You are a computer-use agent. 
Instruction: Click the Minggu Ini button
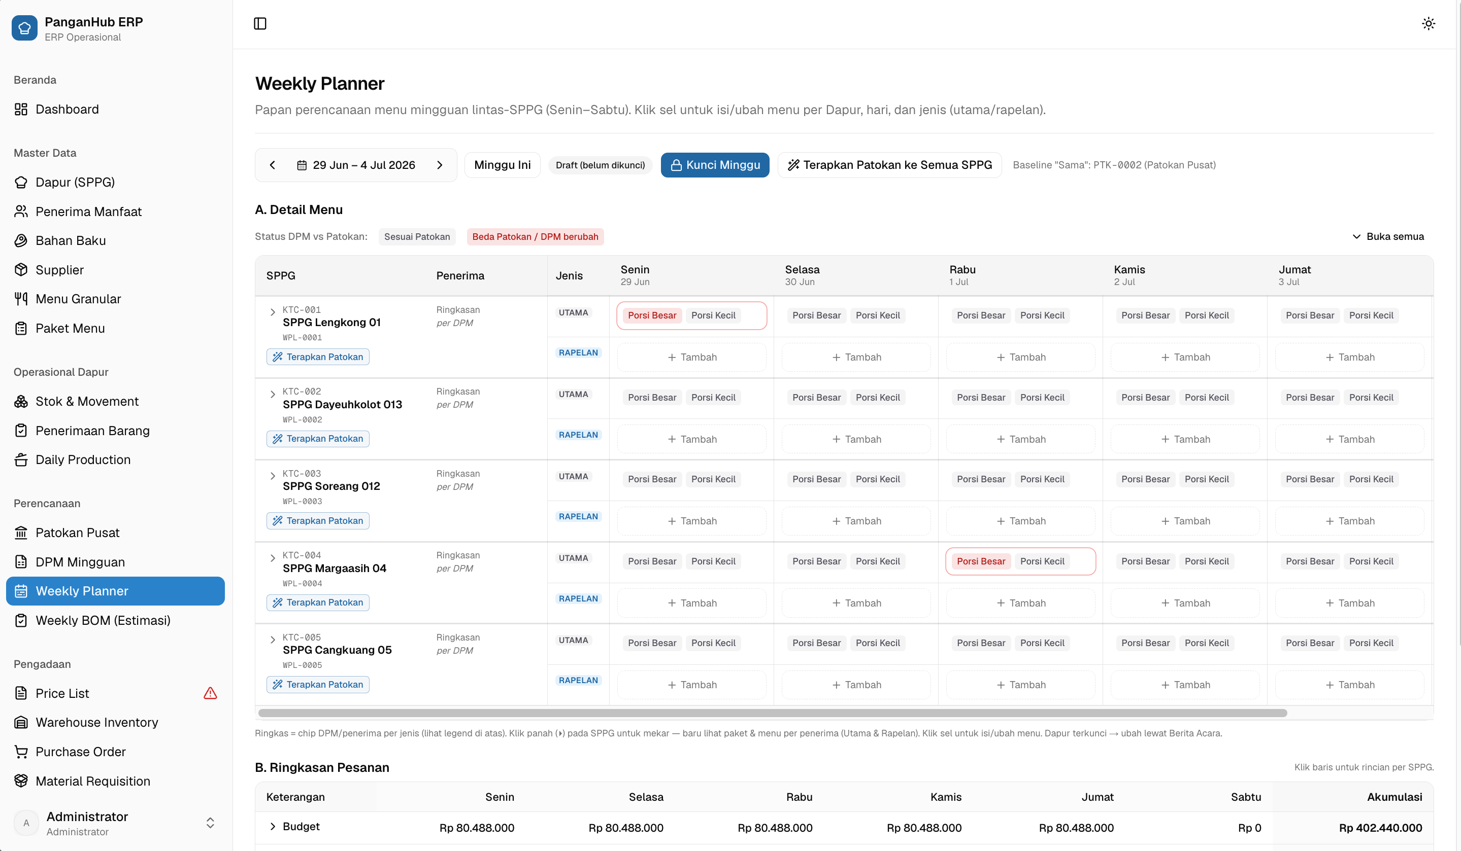[x=502, y=165]
